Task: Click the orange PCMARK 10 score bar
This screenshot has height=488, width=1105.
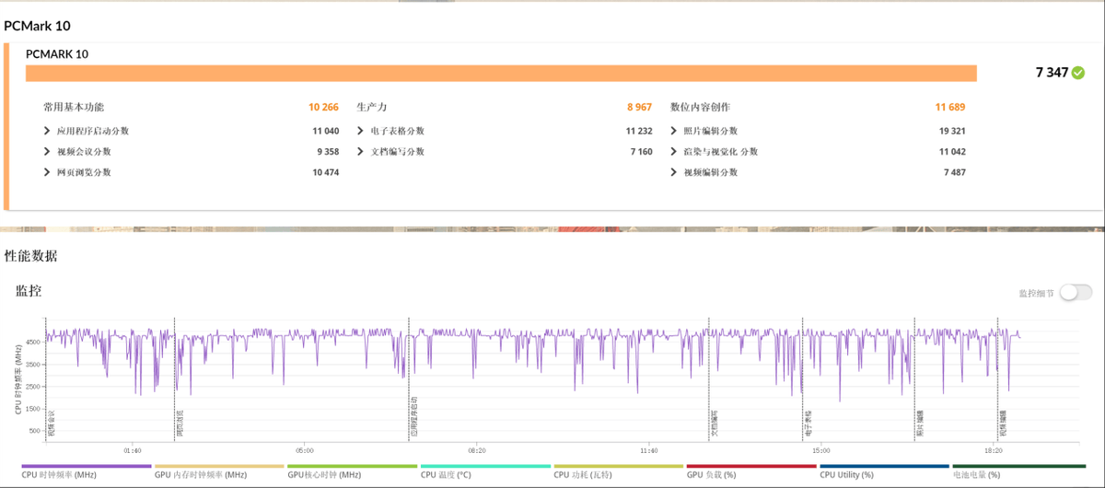Action: (501, 73)
